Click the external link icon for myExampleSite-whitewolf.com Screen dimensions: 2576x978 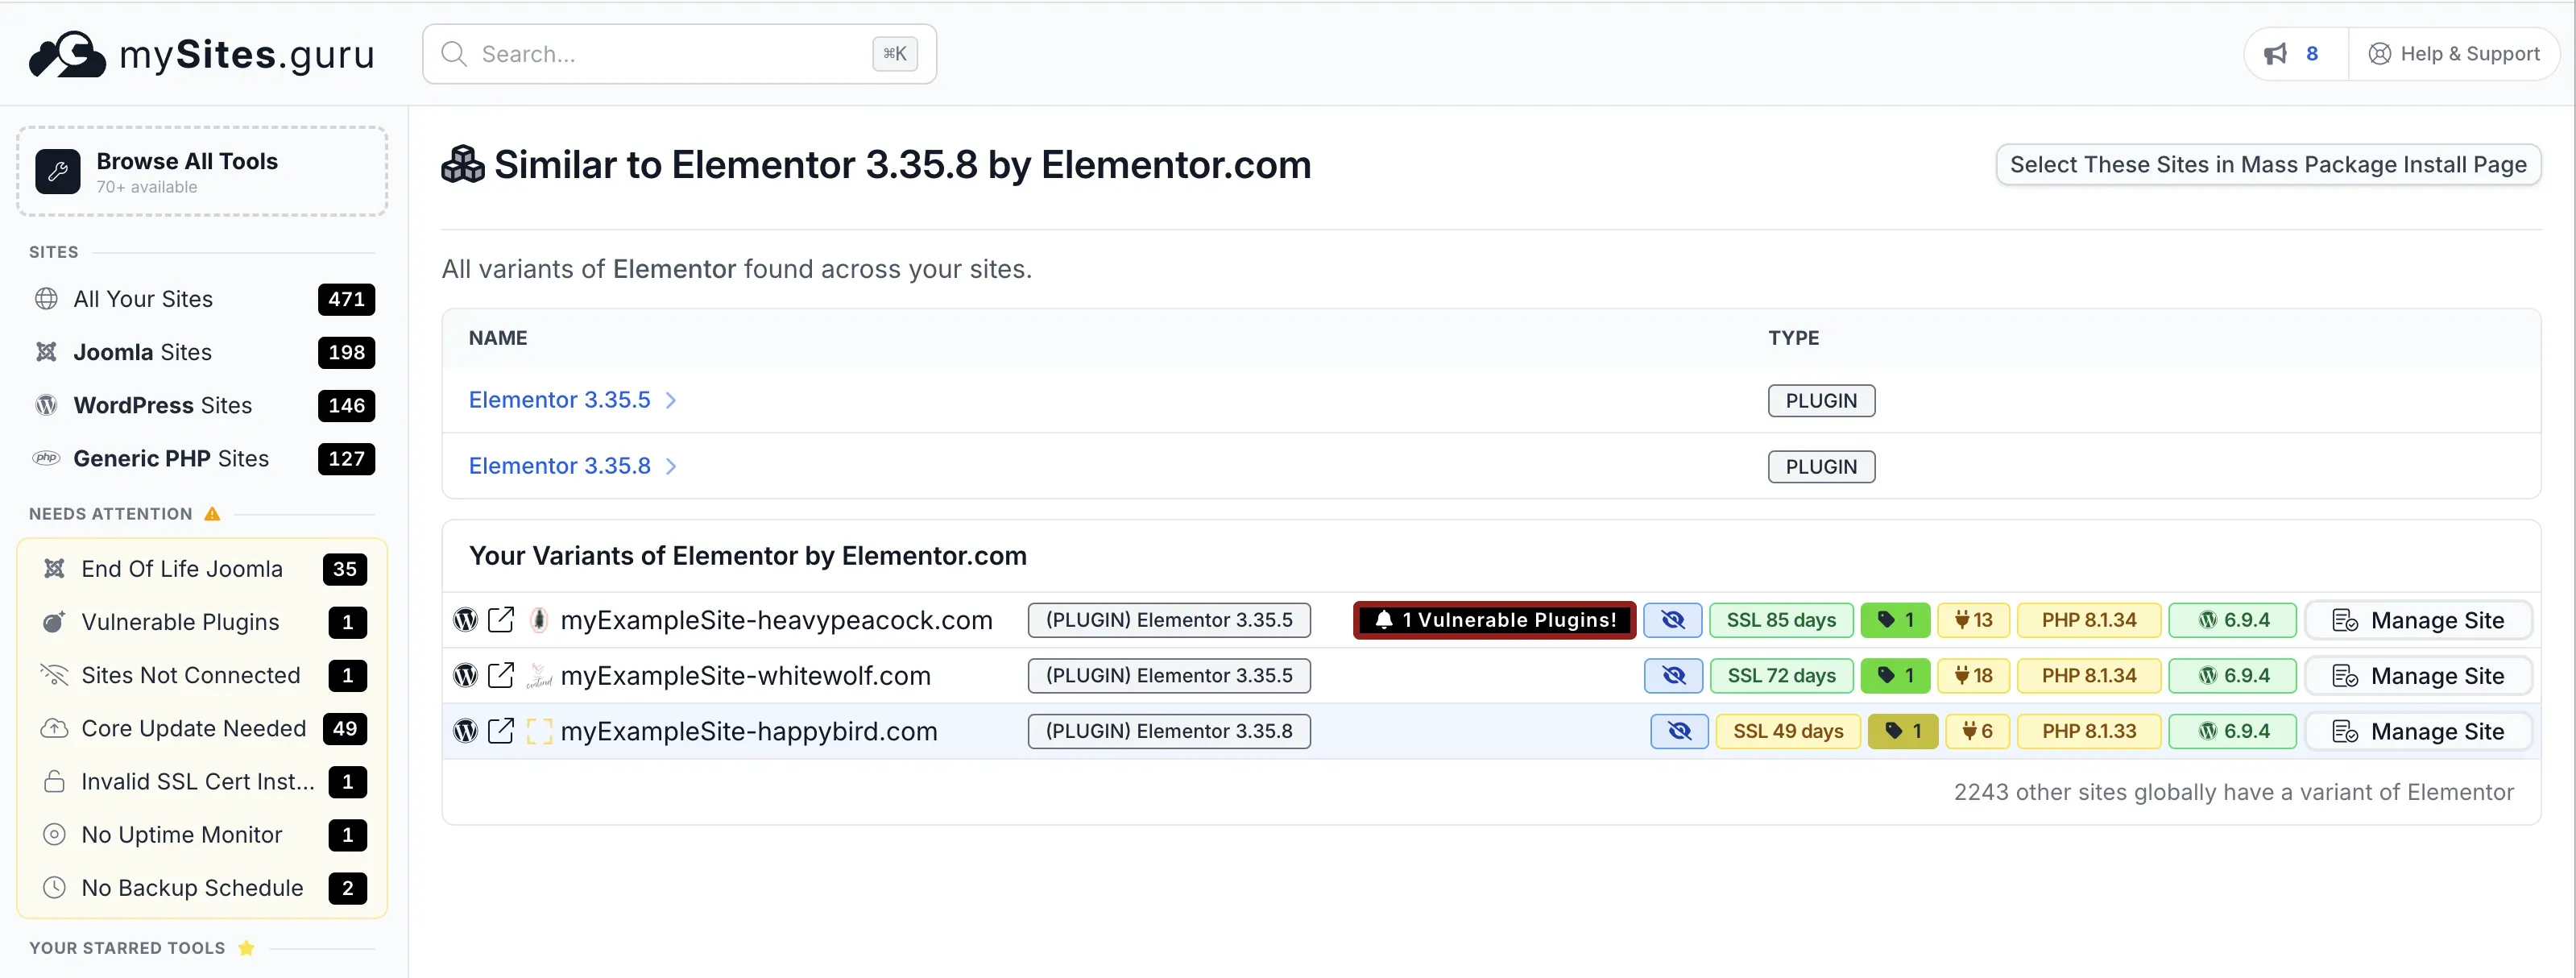click(501, 675)
